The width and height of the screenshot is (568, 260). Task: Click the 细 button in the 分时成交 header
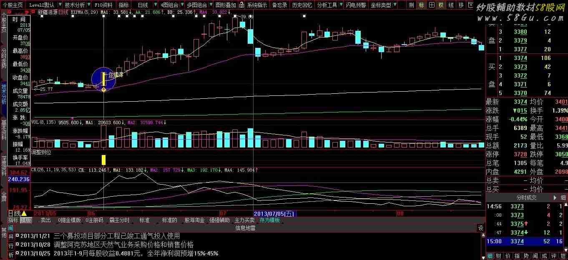coord(563,197)
